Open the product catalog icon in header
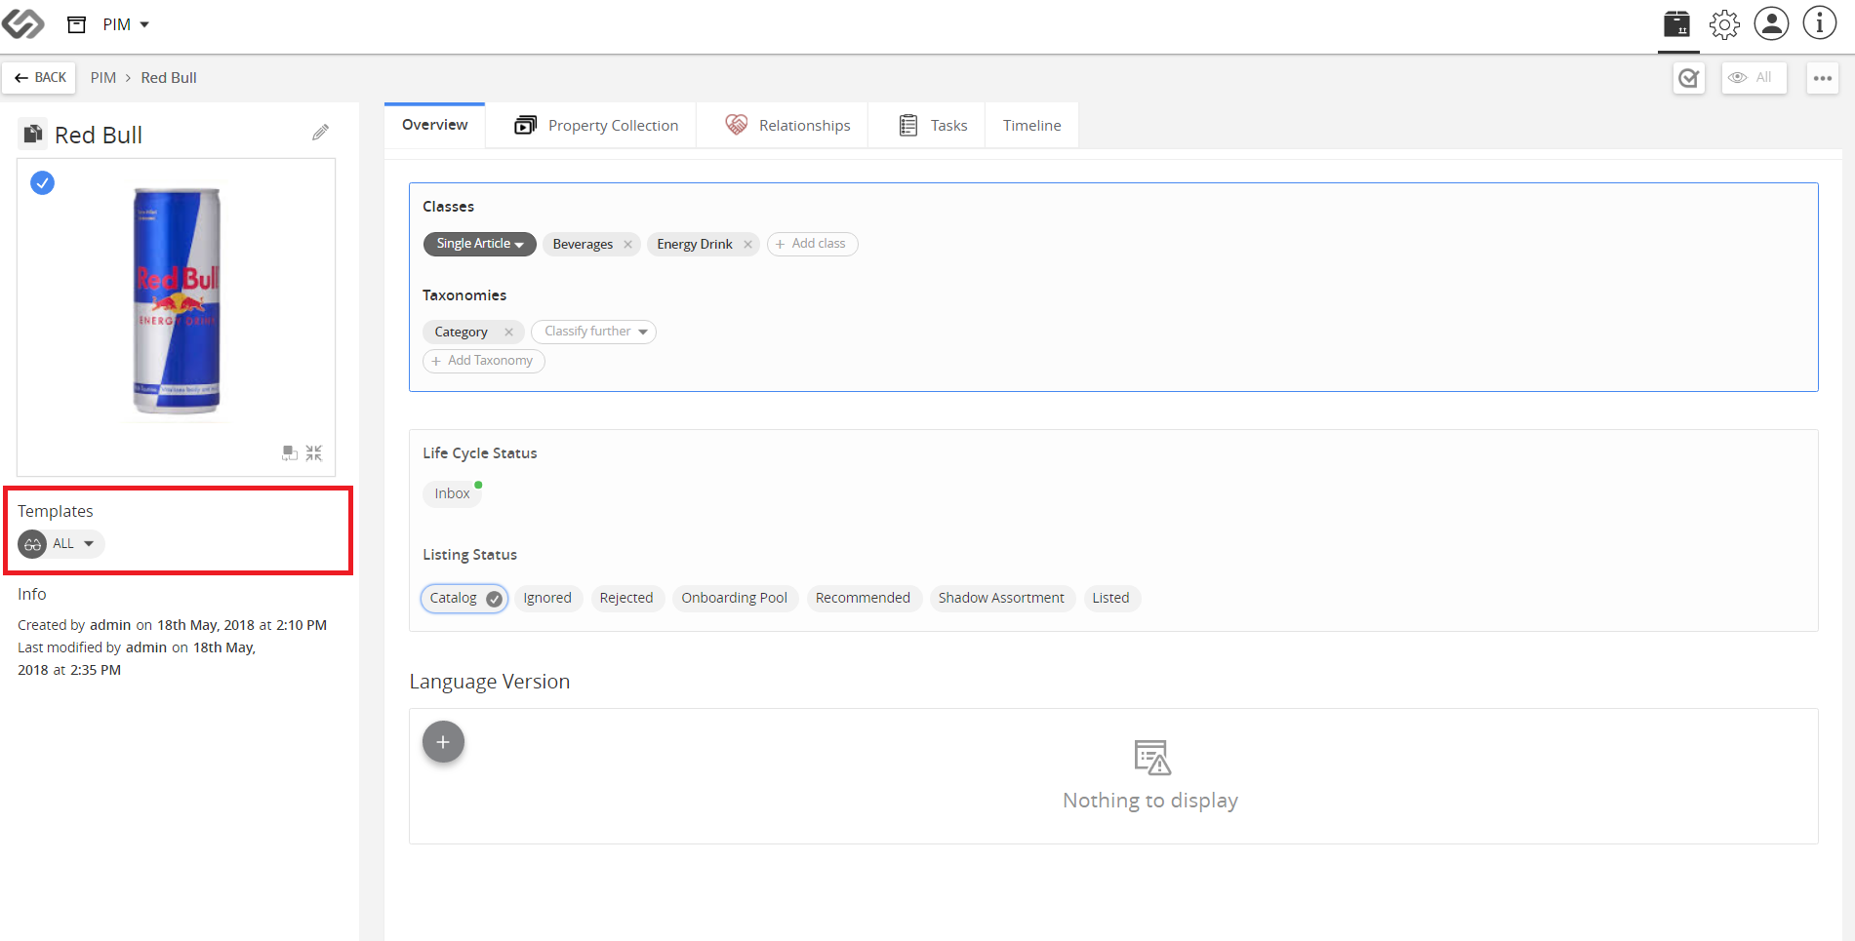The height and width of the screenshot is (941, 1855). [x=1677, y=23]
